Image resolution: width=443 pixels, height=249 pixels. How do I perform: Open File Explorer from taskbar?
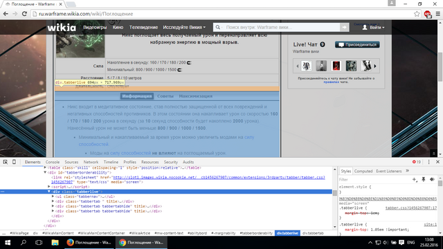(55, 243)
